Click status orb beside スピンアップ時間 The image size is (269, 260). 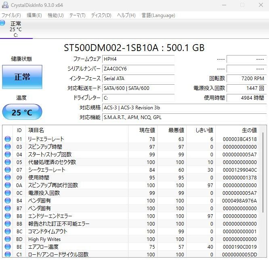[x=7, y=147]
